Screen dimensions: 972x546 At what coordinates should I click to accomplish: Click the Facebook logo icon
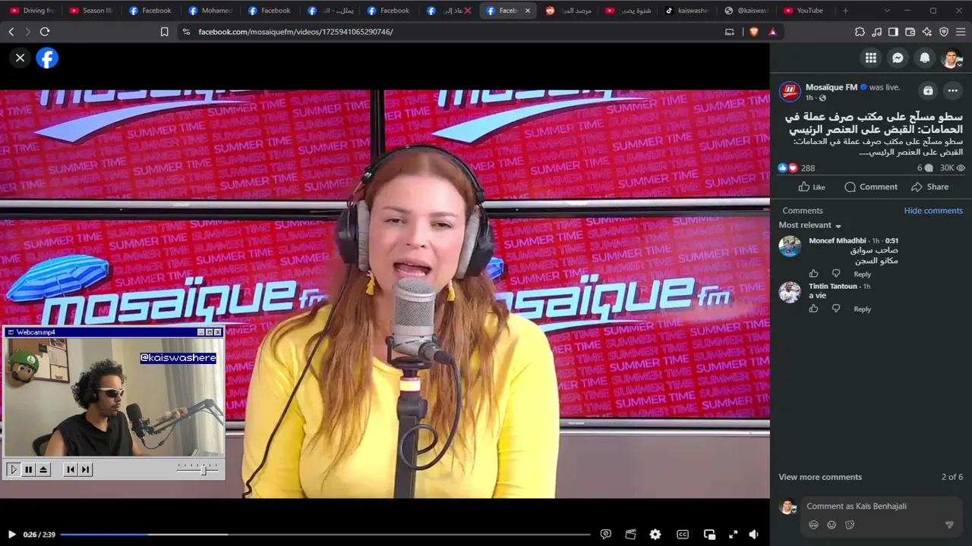47,58
